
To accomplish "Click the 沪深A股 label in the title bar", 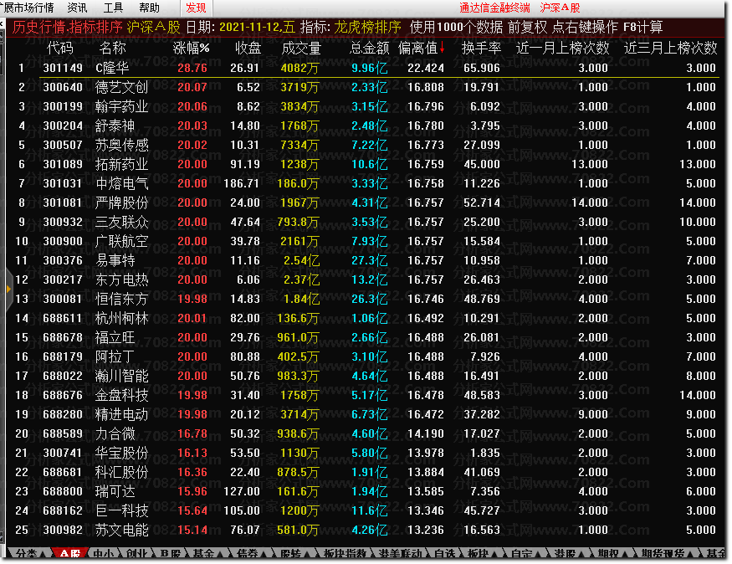I will (560, 8).
